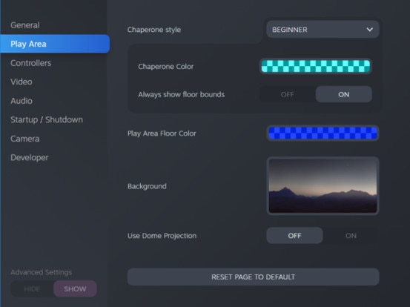This screenshot has width=410, height=307.
Task: Select OFF for Use Dome Projection
Action: [294, 236]
